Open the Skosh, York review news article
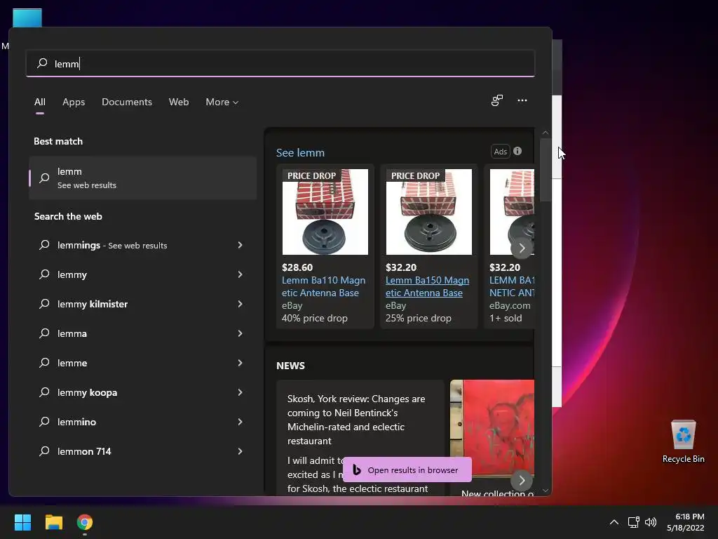Image resolution: width=718 pixels, height=539 pixels. click(360, 437)
